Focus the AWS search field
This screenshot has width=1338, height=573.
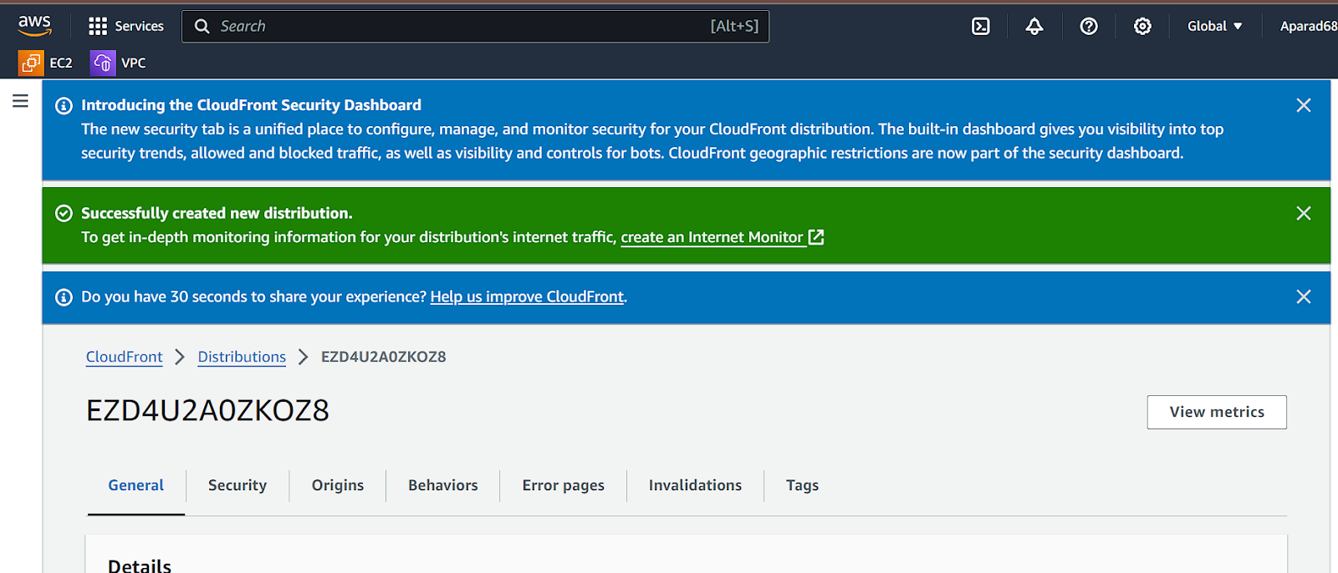tap(475, 26)
